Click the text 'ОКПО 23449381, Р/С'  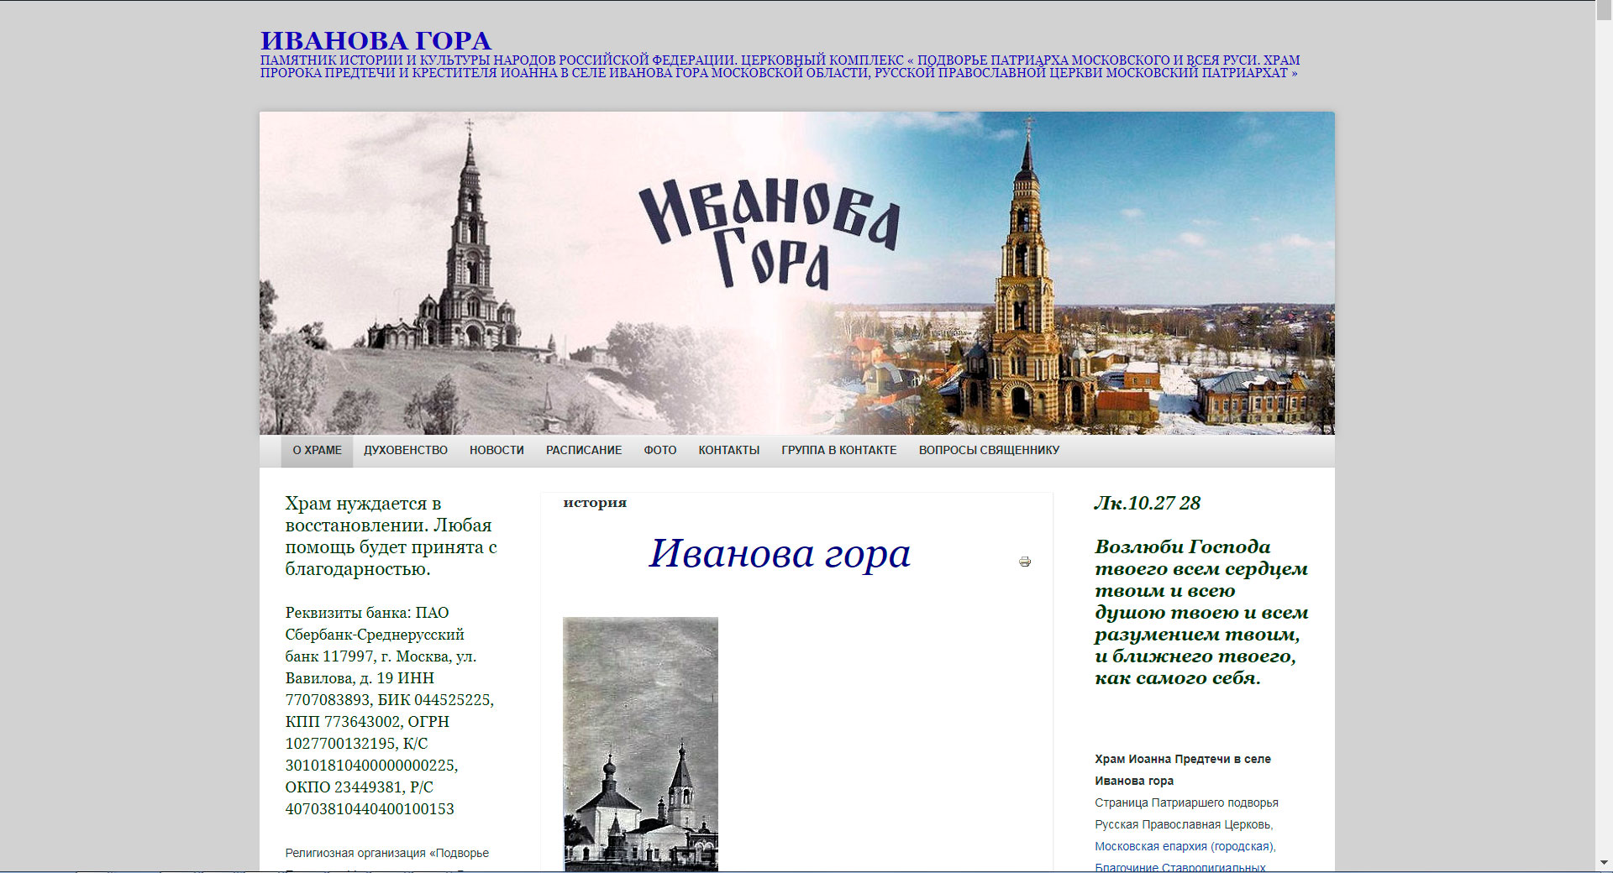click(360, 787)
